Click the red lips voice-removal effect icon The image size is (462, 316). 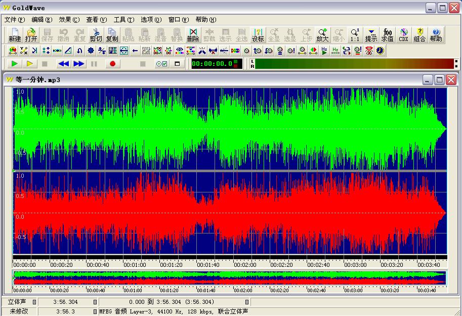[369, 51]
